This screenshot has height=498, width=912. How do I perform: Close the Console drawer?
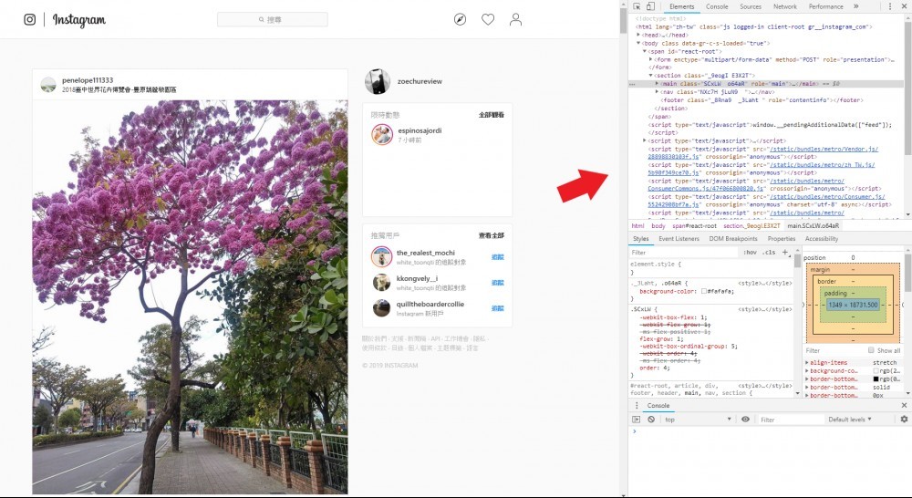pos(904,406)
